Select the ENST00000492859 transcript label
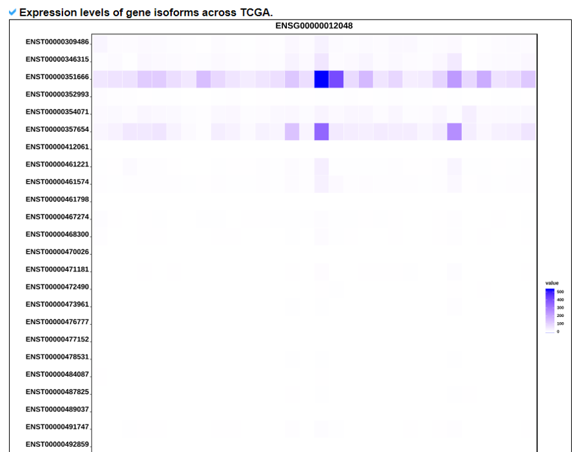 pos(57,445)
